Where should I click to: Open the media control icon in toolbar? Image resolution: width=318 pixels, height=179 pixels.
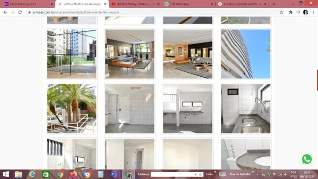click(298, 12)
